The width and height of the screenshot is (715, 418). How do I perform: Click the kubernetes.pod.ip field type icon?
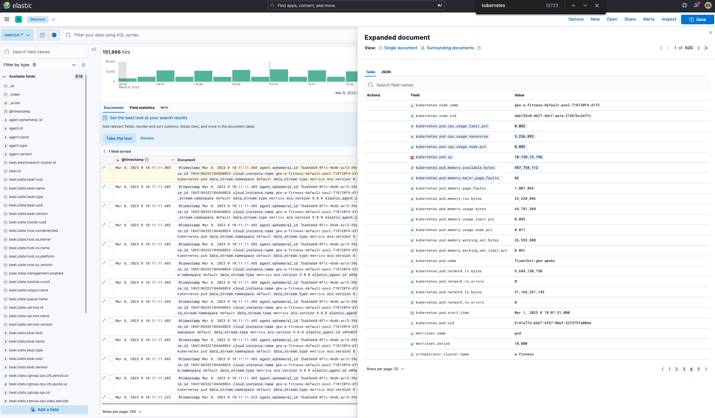tap(412, 157)
